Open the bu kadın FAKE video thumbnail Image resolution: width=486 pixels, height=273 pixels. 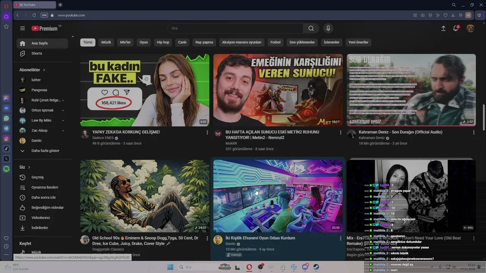(x=145, y=90)
